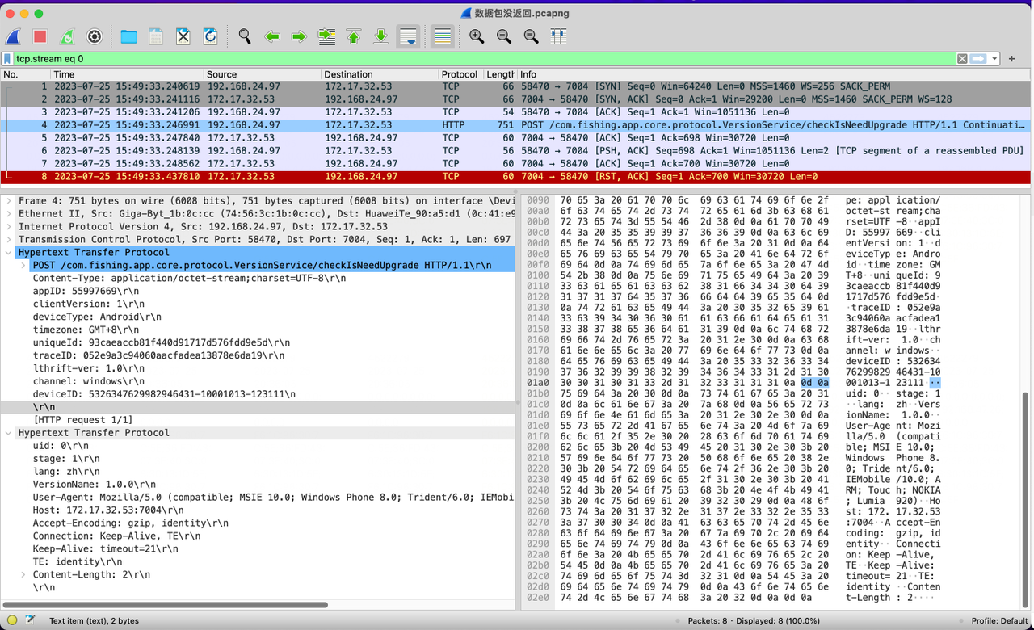Select packet 8 RST, ACK red row
The height and width of the screenshot is (630, 1034).
(515, 177)
